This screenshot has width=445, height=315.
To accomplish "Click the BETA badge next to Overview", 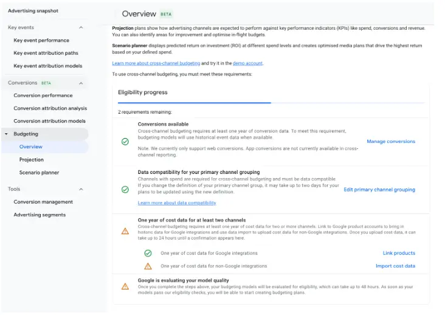I will pos(166,14).
